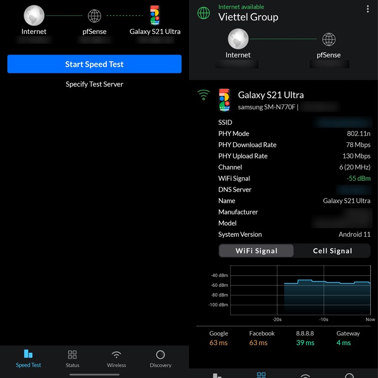Click the System Version label
This screenshot has width=378, height=378.
240,234
